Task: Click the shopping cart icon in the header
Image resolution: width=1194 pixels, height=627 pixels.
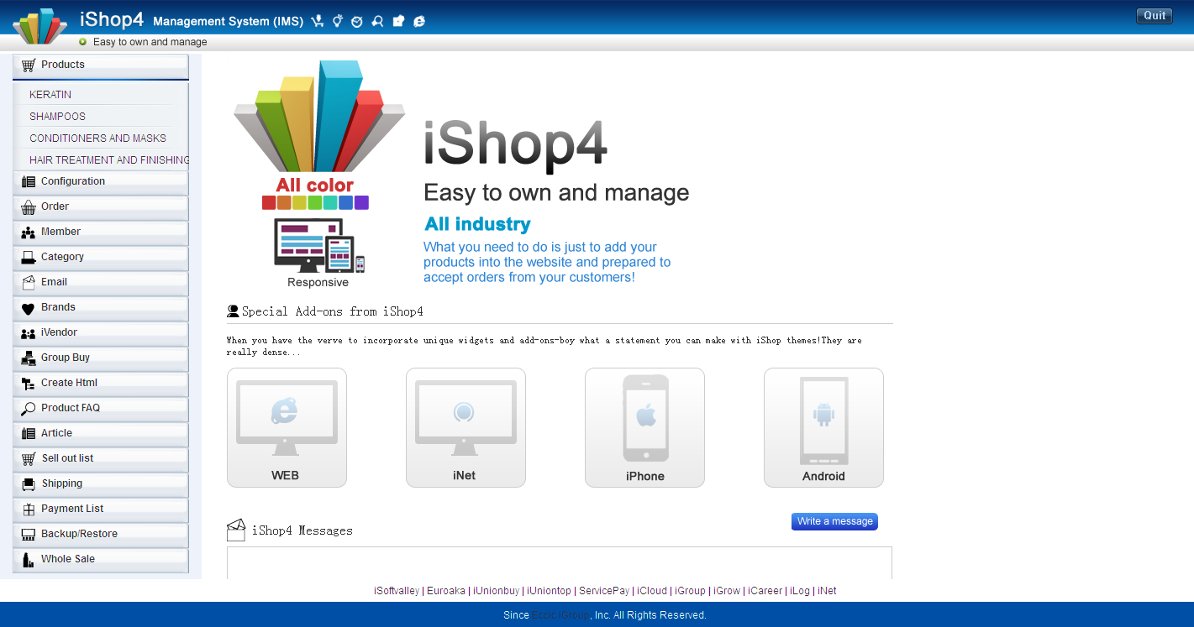Action: click(x=317, y=21)
